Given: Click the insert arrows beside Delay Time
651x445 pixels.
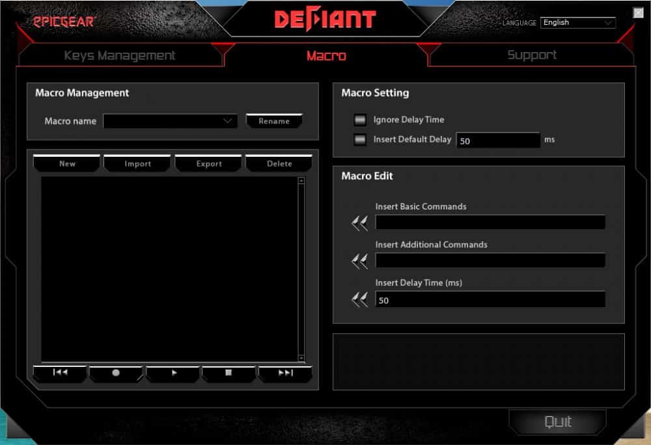Looking at the screenshot, I should click(x=359, y=299).
